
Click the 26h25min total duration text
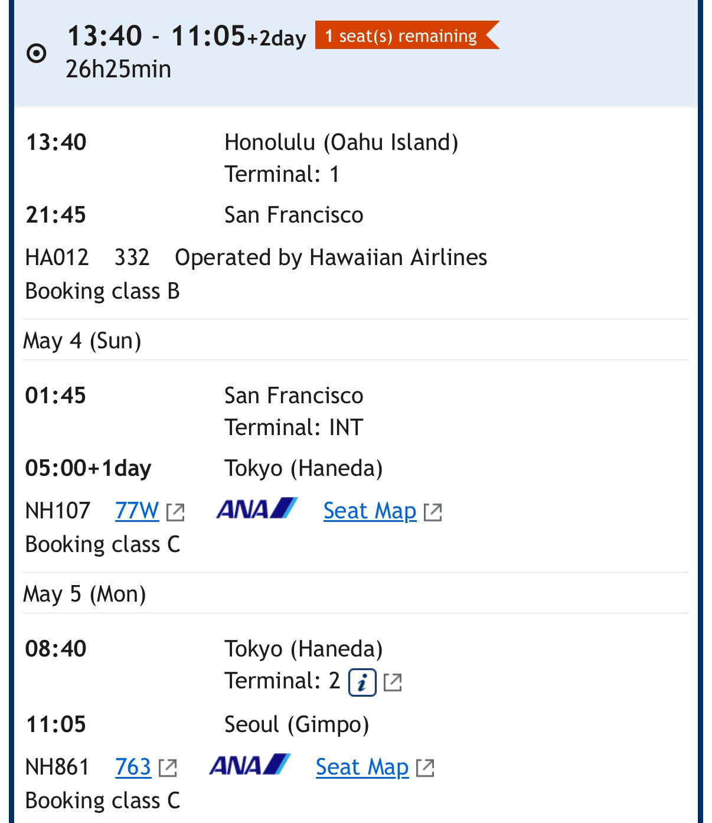point(118,69)
